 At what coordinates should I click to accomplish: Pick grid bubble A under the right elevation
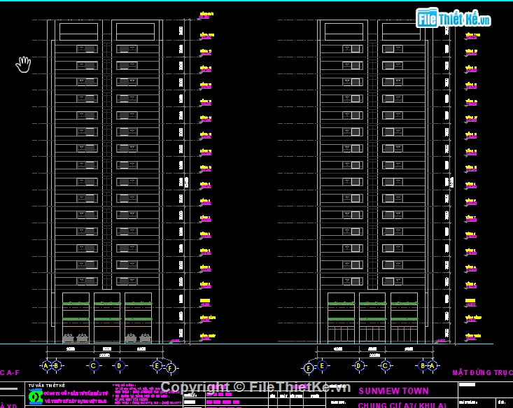(433, 365)
